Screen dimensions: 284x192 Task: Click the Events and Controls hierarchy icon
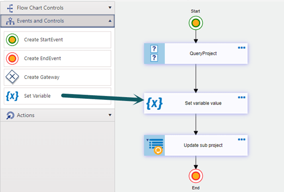pyautogui.click(x=10, y=21)
